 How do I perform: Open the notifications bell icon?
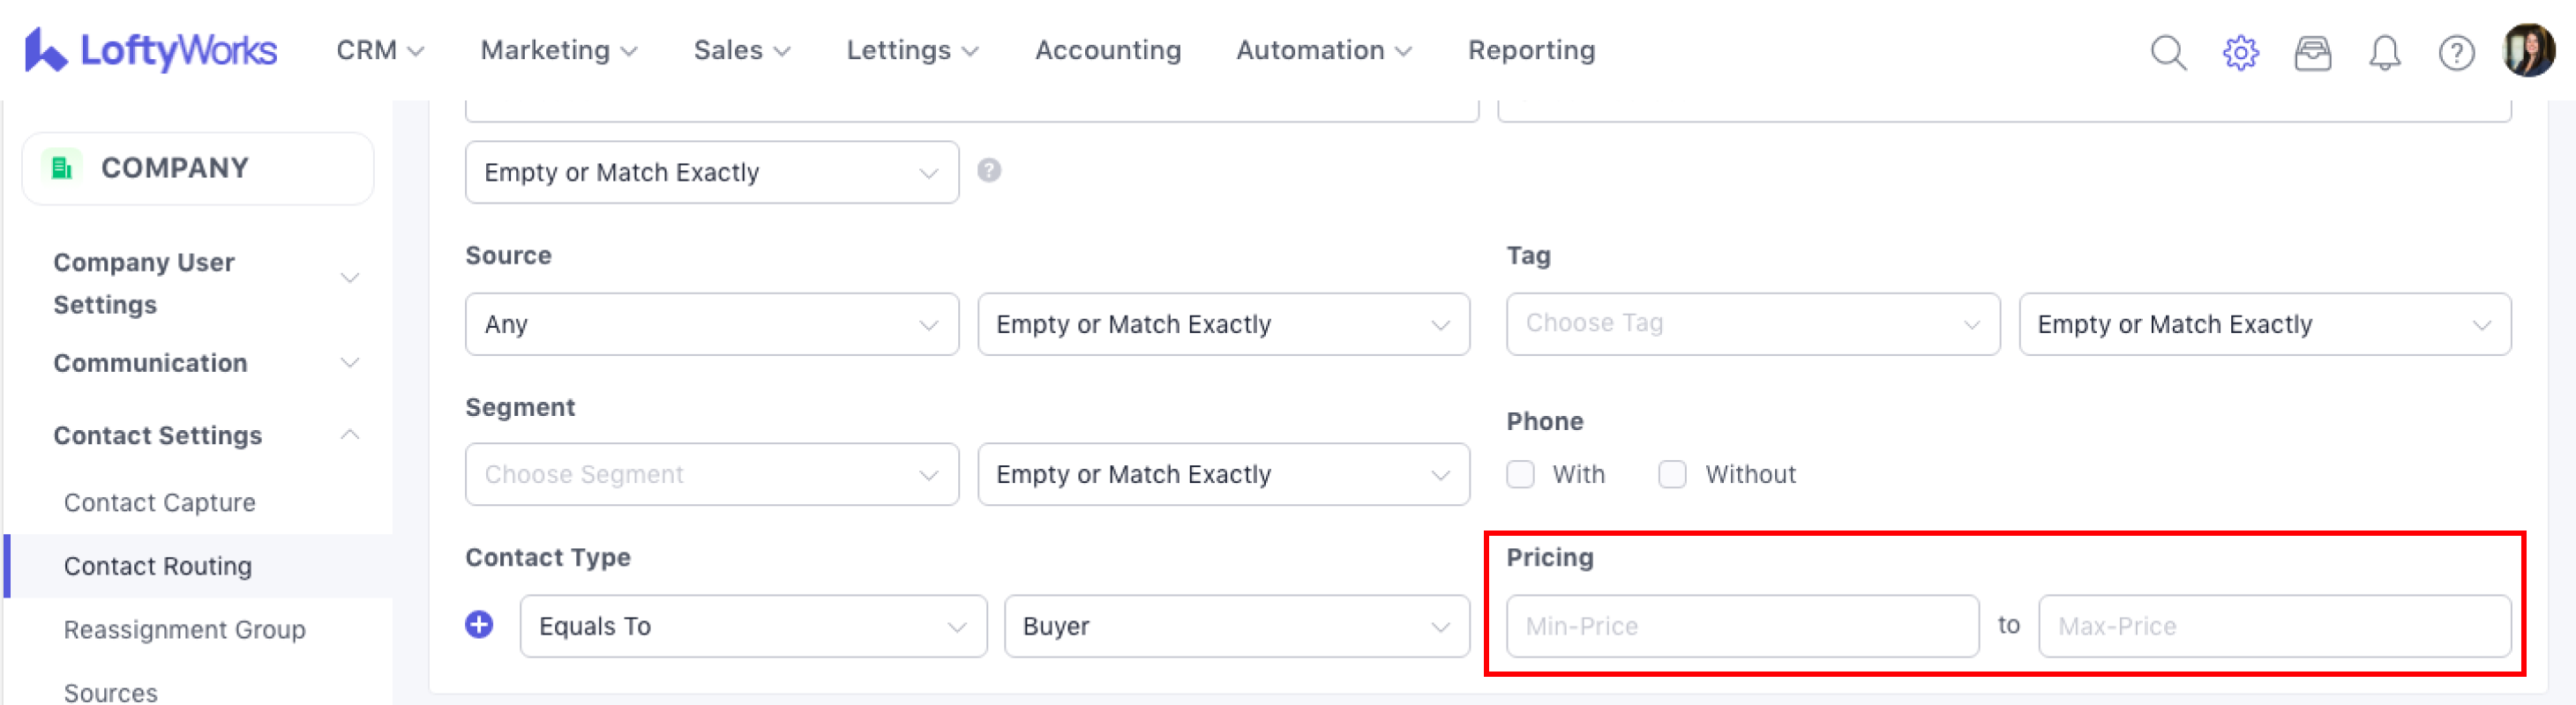[x=2384, y=52]
